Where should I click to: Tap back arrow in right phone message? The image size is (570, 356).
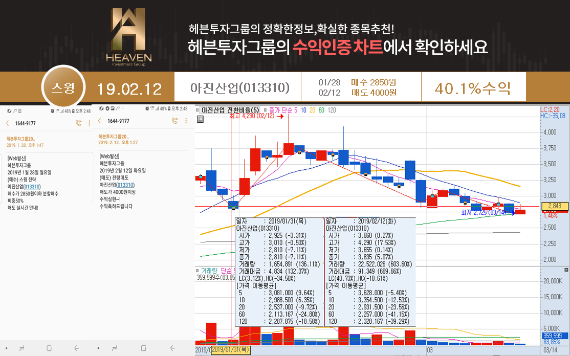tap(100, 121)
